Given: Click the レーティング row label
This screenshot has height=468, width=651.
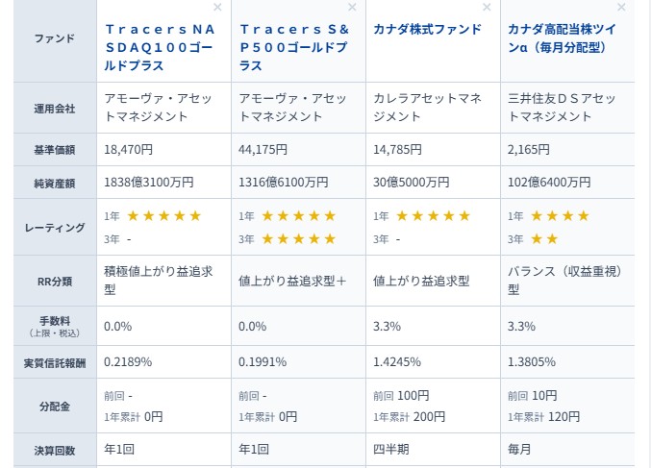Looking at the screenshot, I should tap(55, 227).
